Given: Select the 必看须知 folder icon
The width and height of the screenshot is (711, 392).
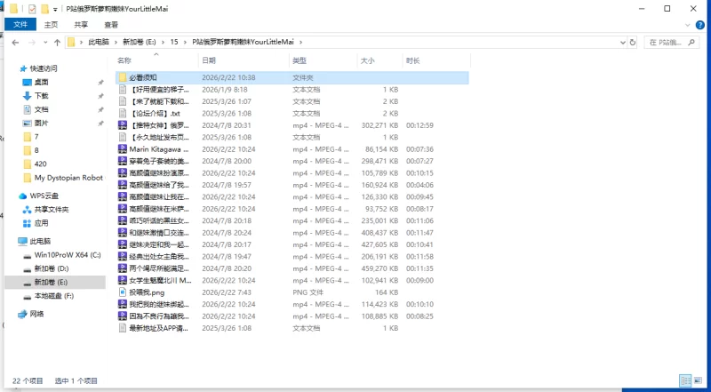Looking at the screenshot, I should pyautogui.click(x=123, y=78).
